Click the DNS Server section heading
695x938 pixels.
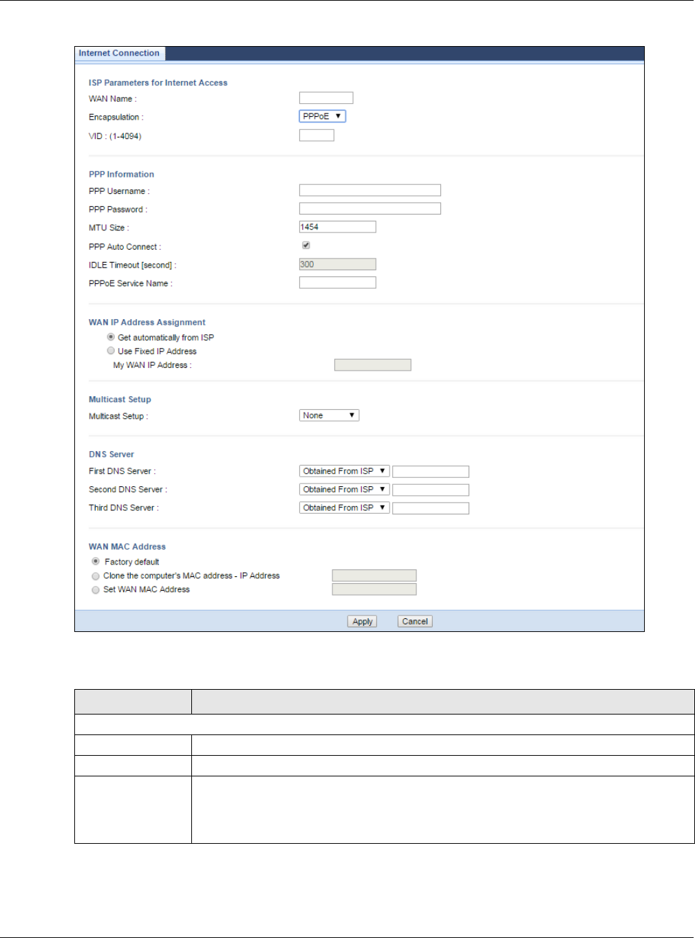click(x=111, y=455)
